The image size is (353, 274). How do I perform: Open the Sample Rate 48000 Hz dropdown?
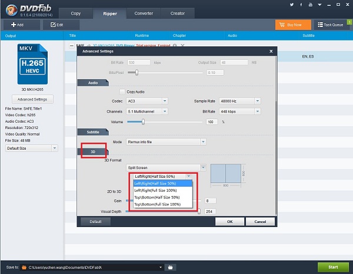pyautogui.click(x=240, y=101)
